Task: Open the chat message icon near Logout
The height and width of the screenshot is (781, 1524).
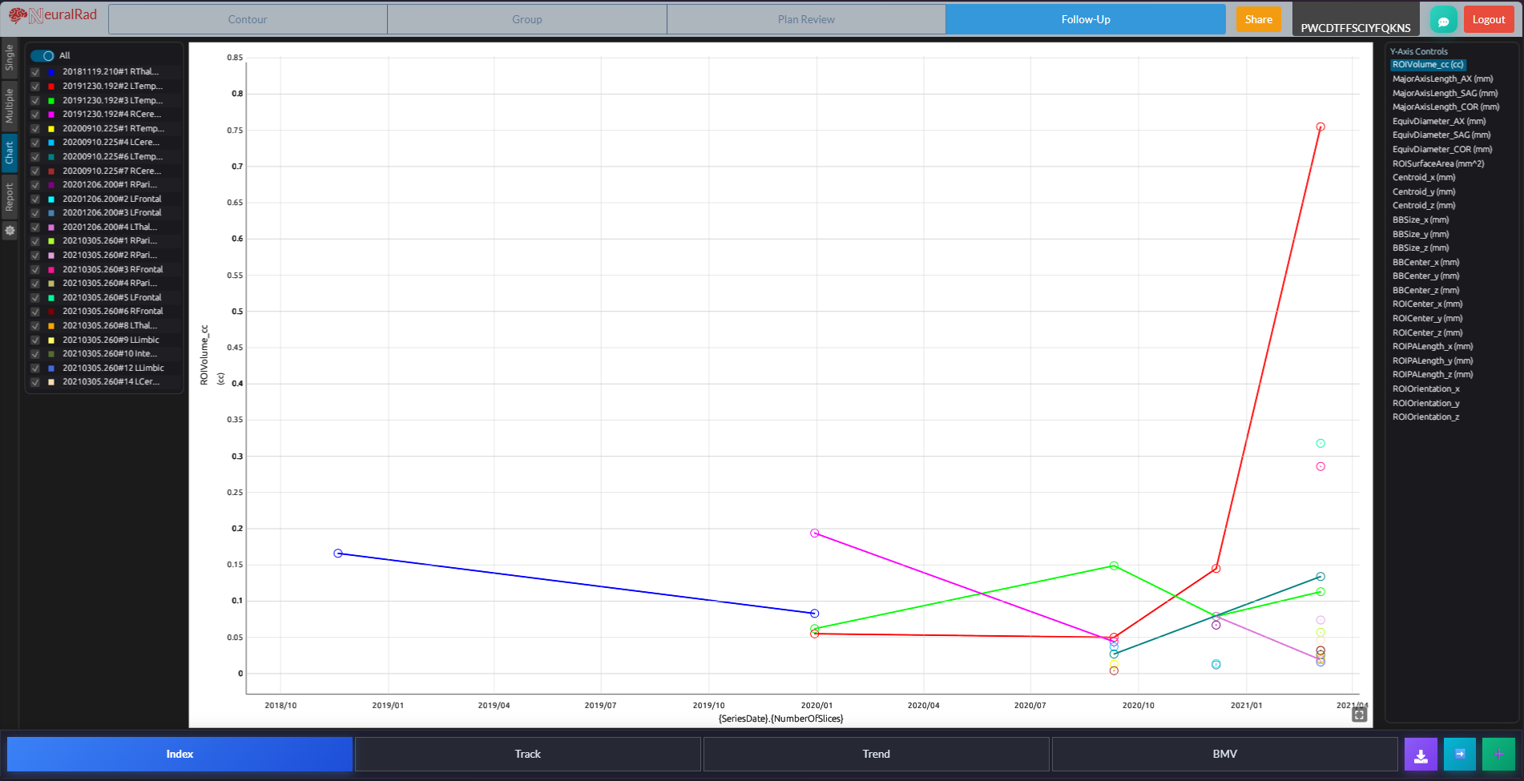Action: pos(1443,18)
